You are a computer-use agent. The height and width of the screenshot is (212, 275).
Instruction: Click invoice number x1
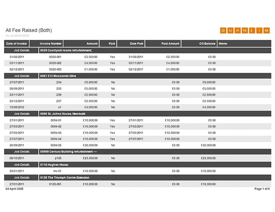[x=60, y=107]
